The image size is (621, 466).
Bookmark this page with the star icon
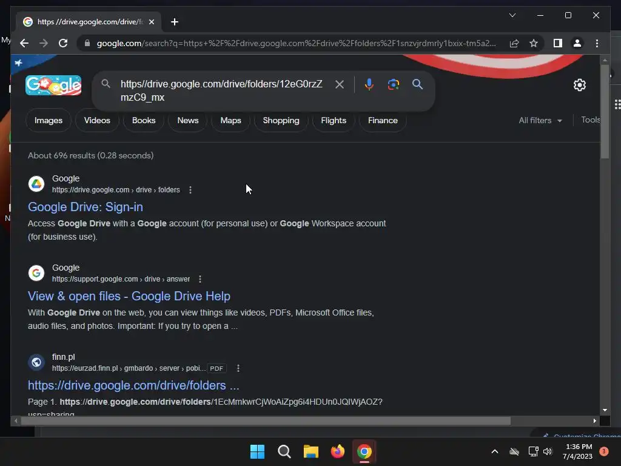pyautogui.click(x=534, y=43)
